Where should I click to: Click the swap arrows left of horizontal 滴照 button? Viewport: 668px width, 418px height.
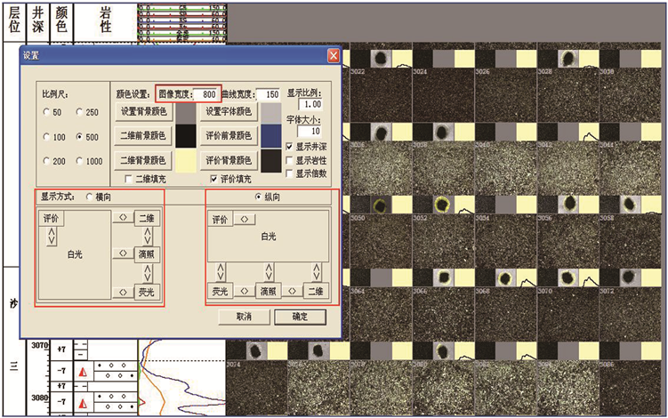(122, 254)
